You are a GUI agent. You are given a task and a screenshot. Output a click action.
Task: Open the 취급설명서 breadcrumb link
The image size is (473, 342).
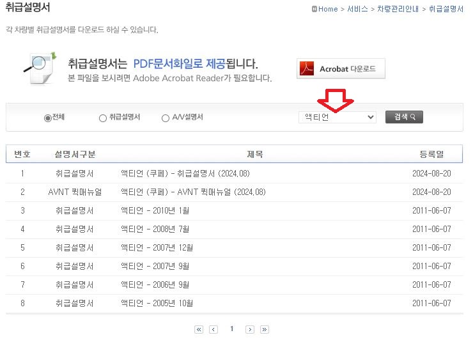tap(446, 9)
